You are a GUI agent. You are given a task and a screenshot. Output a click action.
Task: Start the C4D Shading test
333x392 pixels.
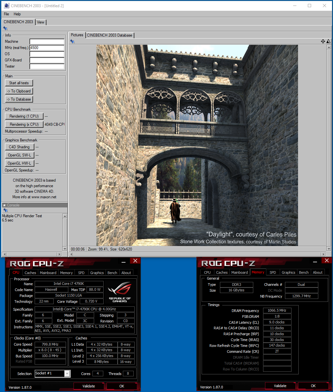click(19, 147)
